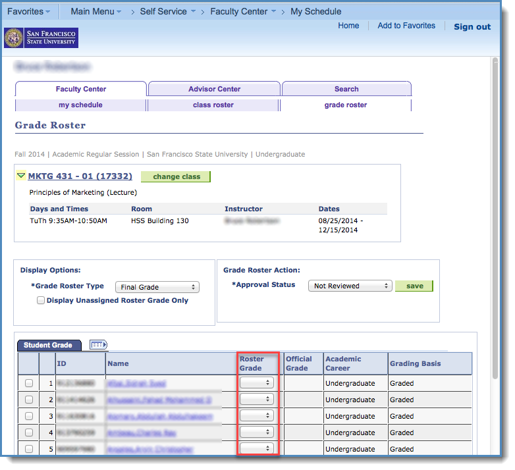
Task: Sign out of the portal
Action: (x=472, y=26)
